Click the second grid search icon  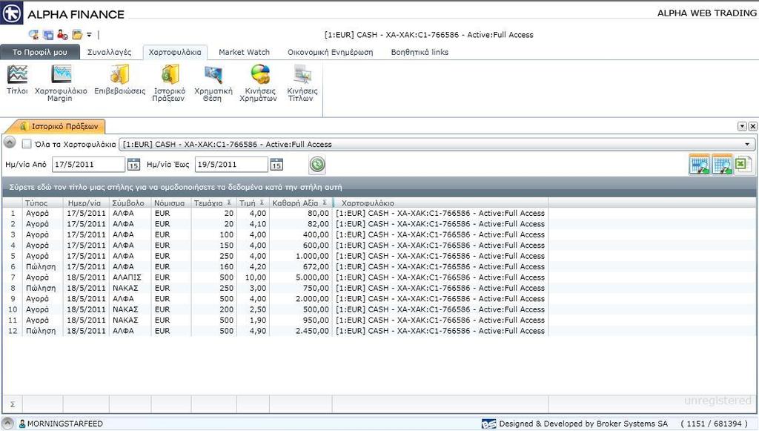tap(722, 165)
